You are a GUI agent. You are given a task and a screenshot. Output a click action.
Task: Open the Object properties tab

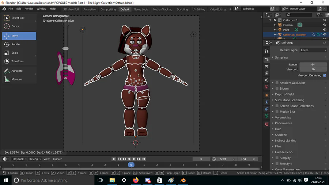pyautogui.click(x=266, y=95)
